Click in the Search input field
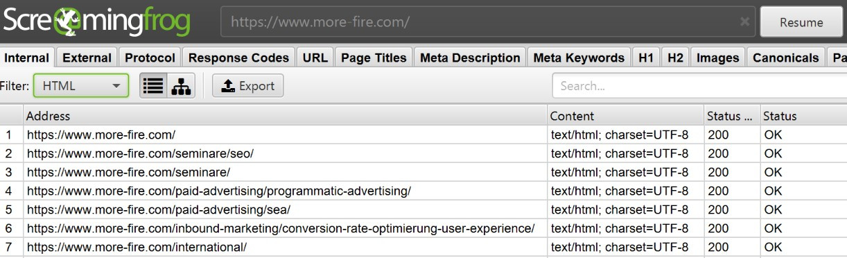This screenshot has width=847, height=258. click(699, 86)
